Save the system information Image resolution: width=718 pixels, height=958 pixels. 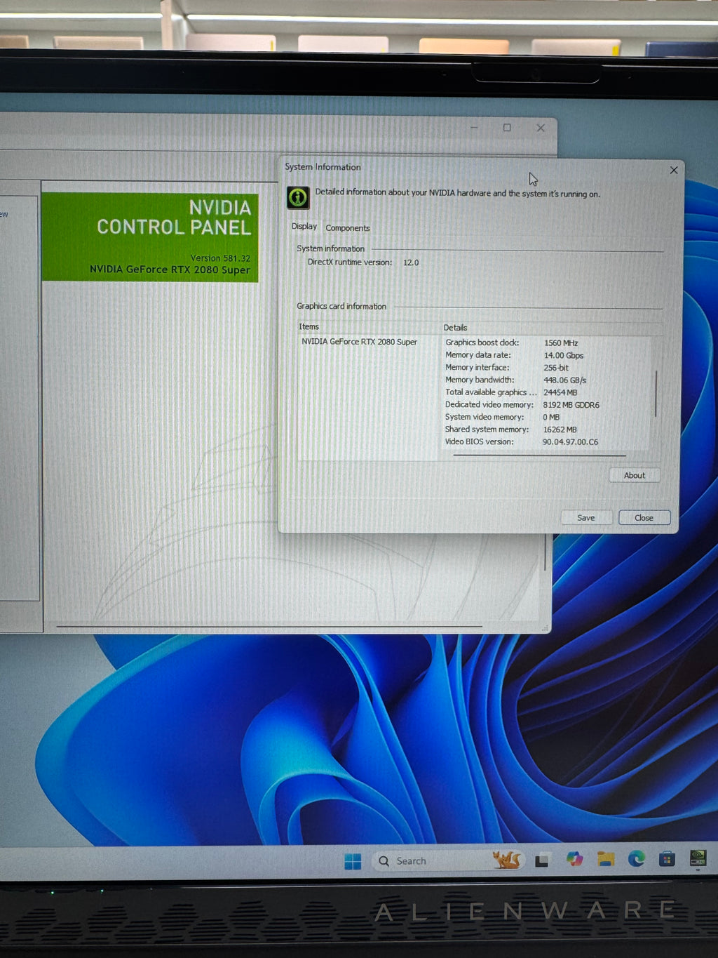pos(586,517)
